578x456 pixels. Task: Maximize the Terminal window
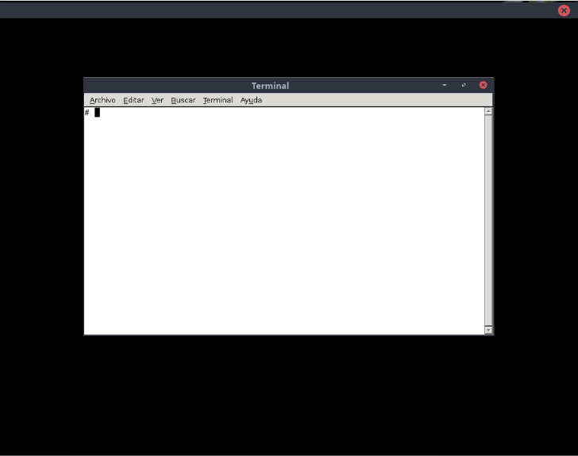[x=464, y=85]
